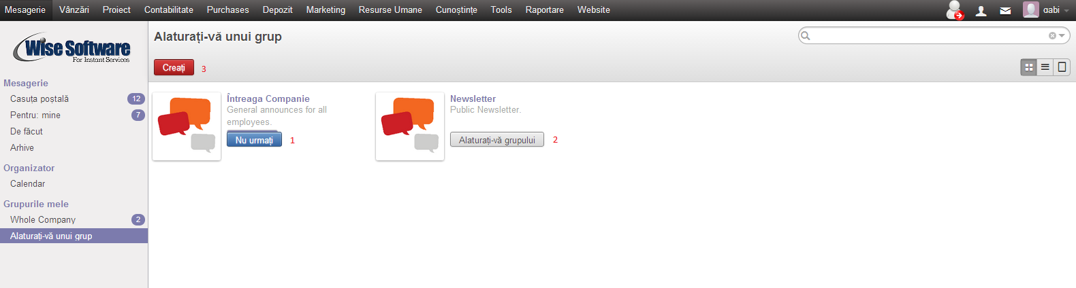Open the contacts person icon in top bar
The image size is (1076, 288).
pos(981,11)
